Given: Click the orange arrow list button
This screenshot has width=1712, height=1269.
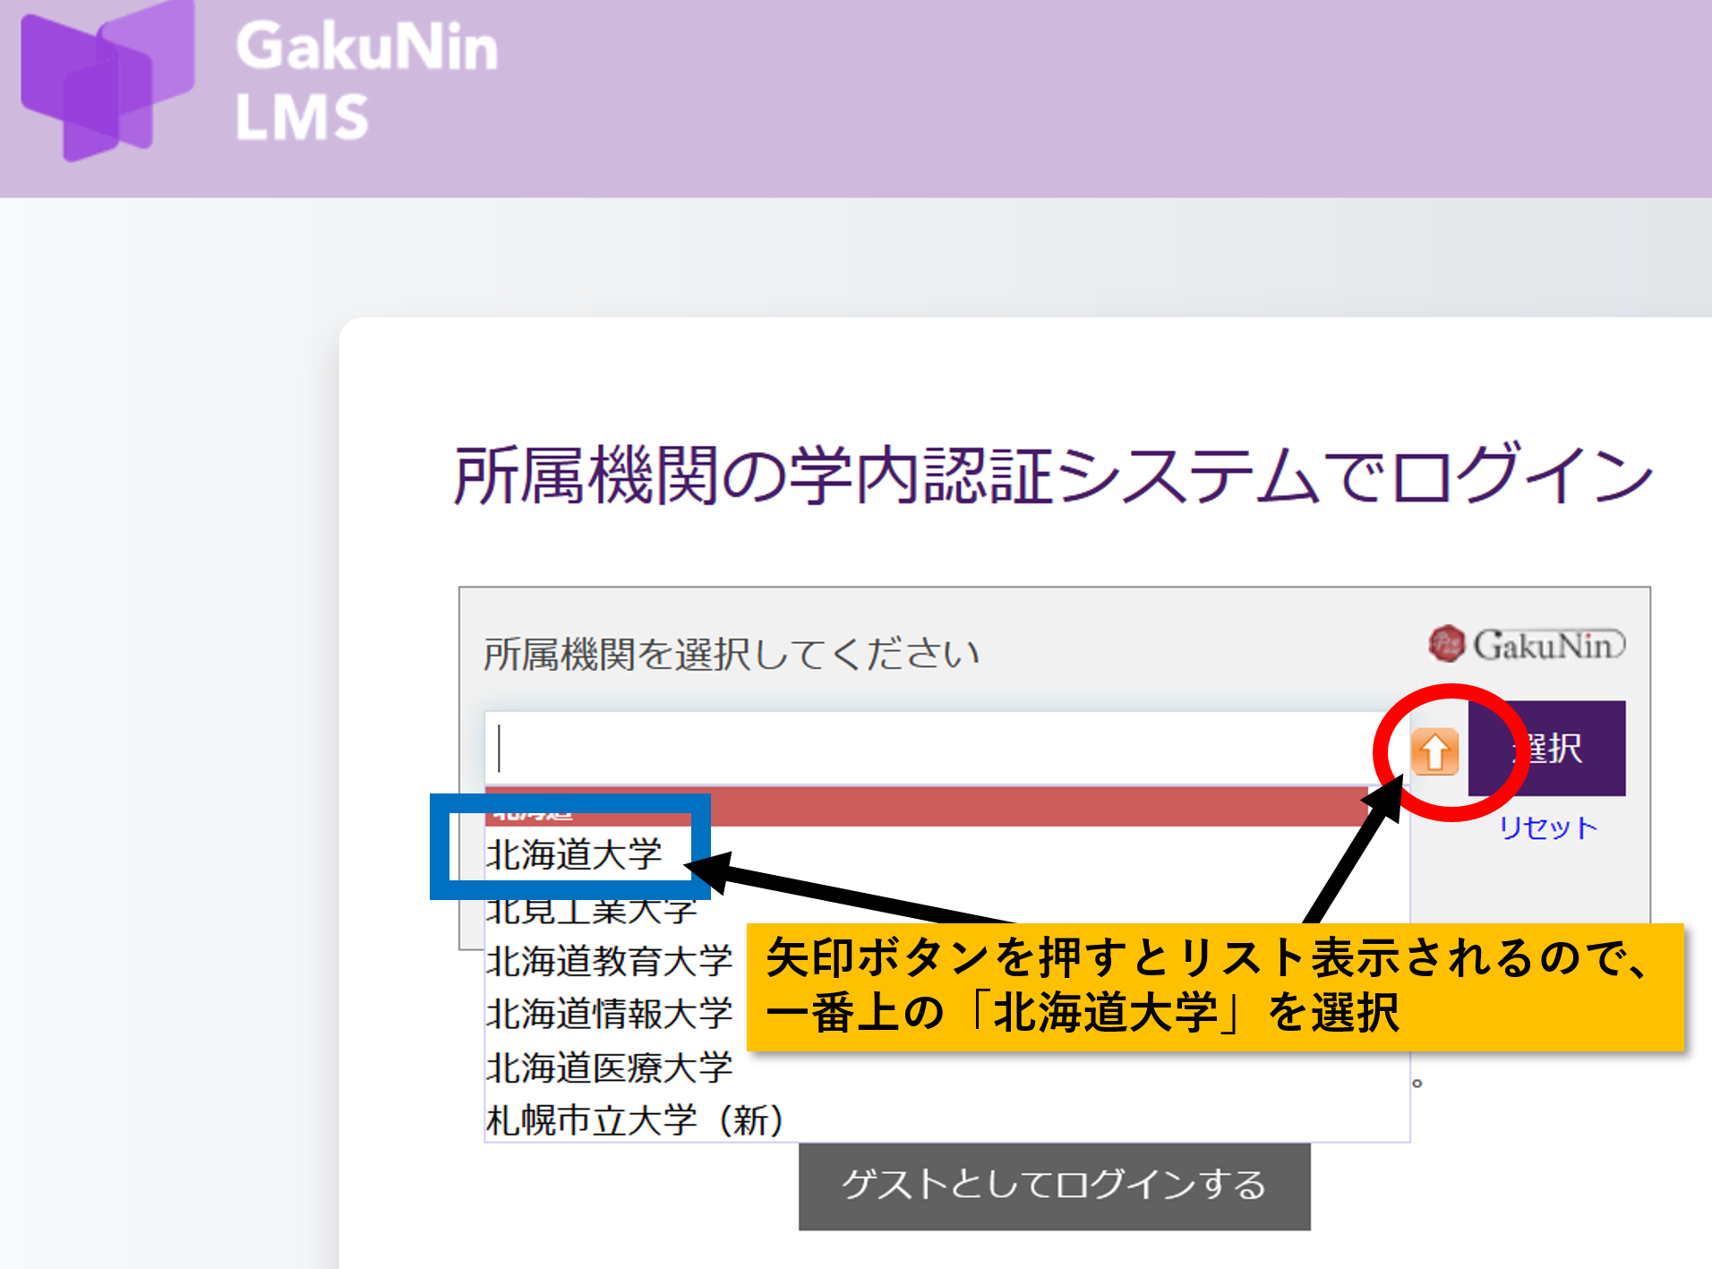Looking at the screenshot, I should (x=1434, y=750).
